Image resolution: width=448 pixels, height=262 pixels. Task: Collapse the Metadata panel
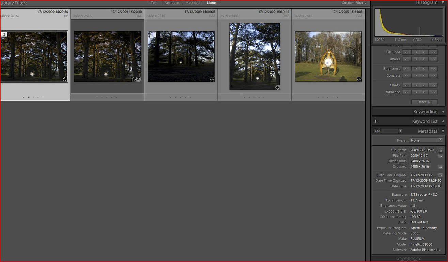pyautogui.click(x=443, y=131)
